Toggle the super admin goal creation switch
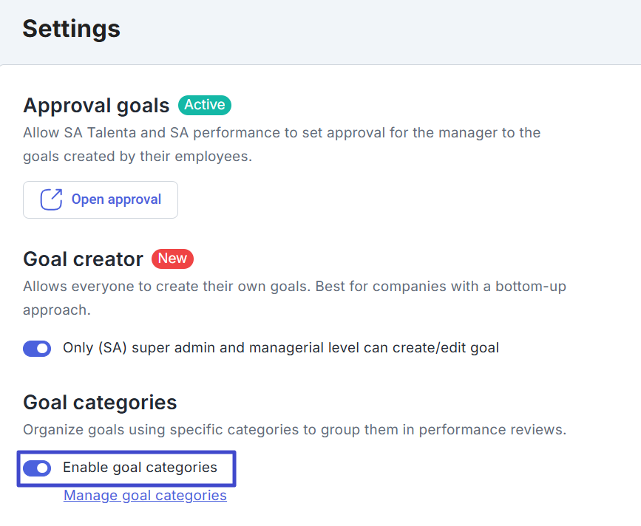Screen dimensions: 641x526 pos(37,347)
